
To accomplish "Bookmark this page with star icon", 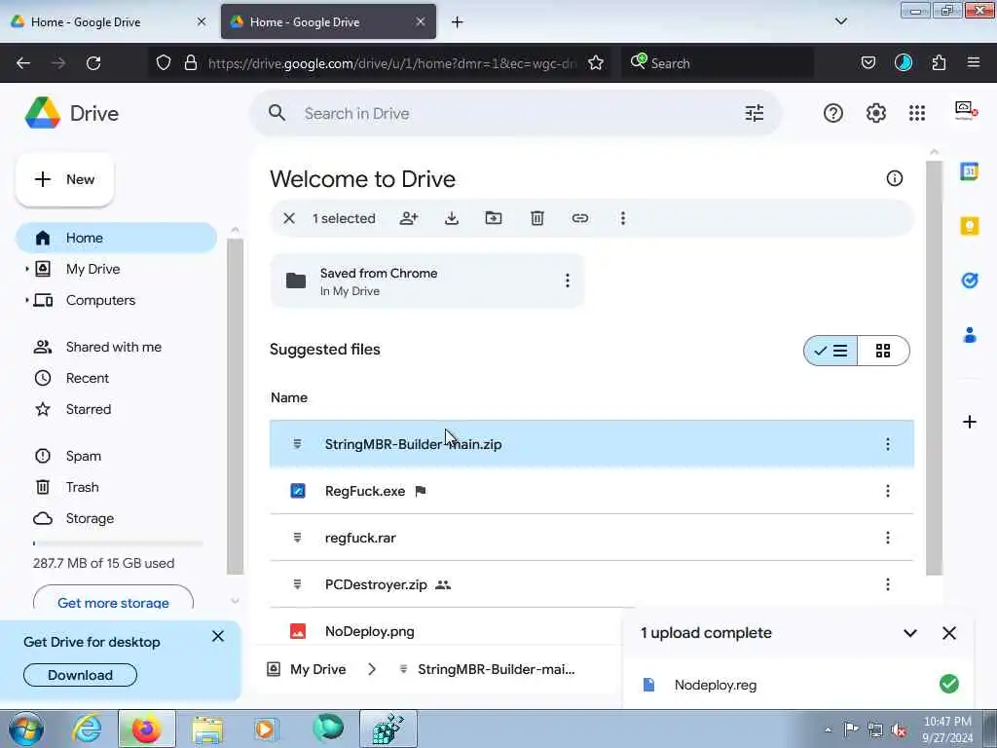I will click(596, 63).
